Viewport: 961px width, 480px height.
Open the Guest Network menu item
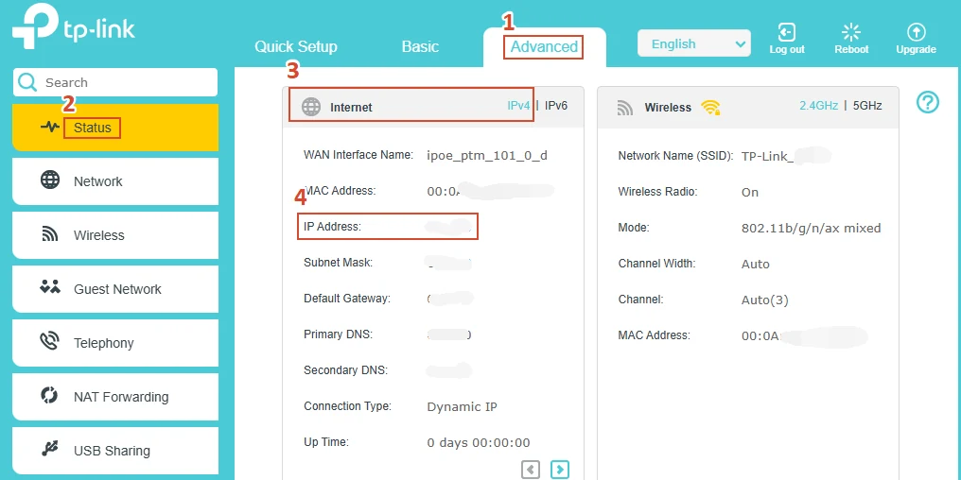pyautogui.click(x=115, y=289)
